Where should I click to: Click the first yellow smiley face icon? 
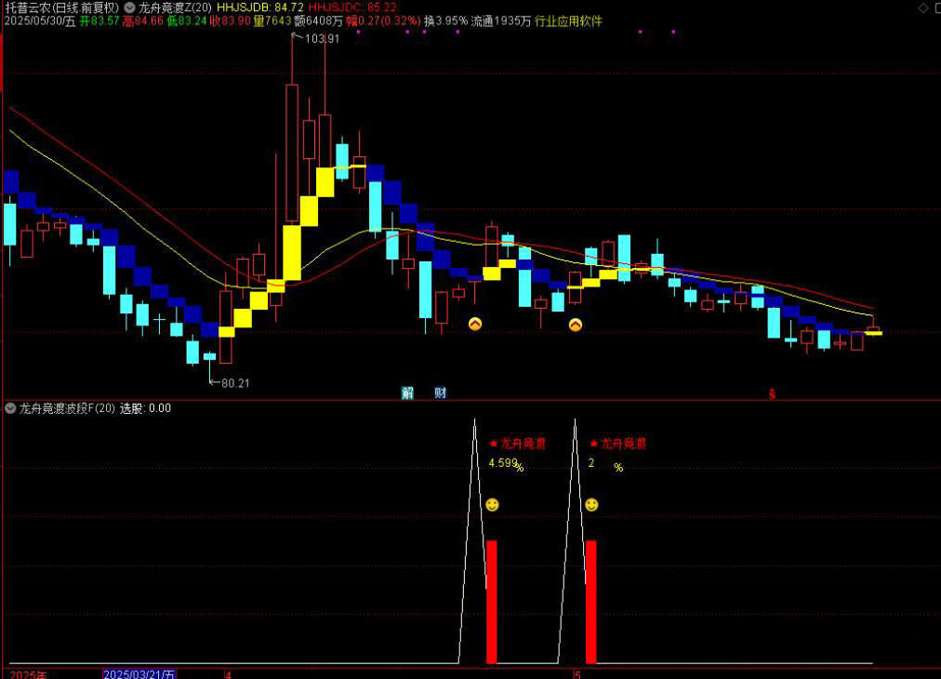(x=492, y=505)
